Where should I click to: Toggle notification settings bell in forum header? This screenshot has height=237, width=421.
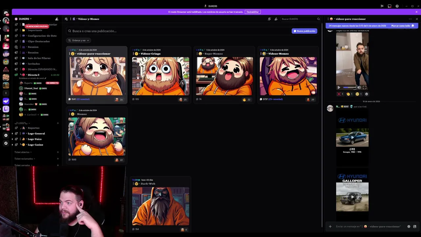tap(269, 19)
